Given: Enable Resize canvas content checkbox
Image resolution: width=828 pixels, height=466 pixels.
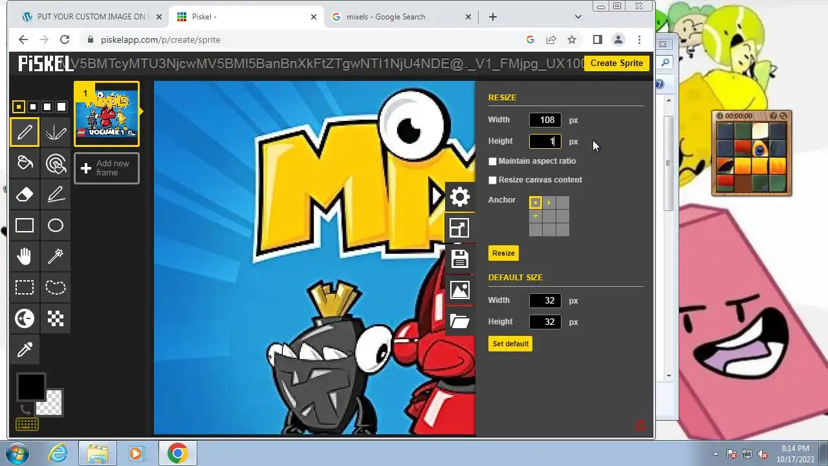Looking at the screenshot, I should click(493, 180).
